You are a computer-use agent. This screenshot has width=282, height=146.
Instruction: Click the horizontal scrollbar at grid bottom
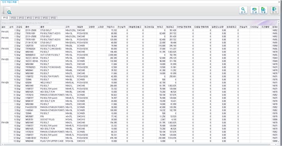click(137, 144)
